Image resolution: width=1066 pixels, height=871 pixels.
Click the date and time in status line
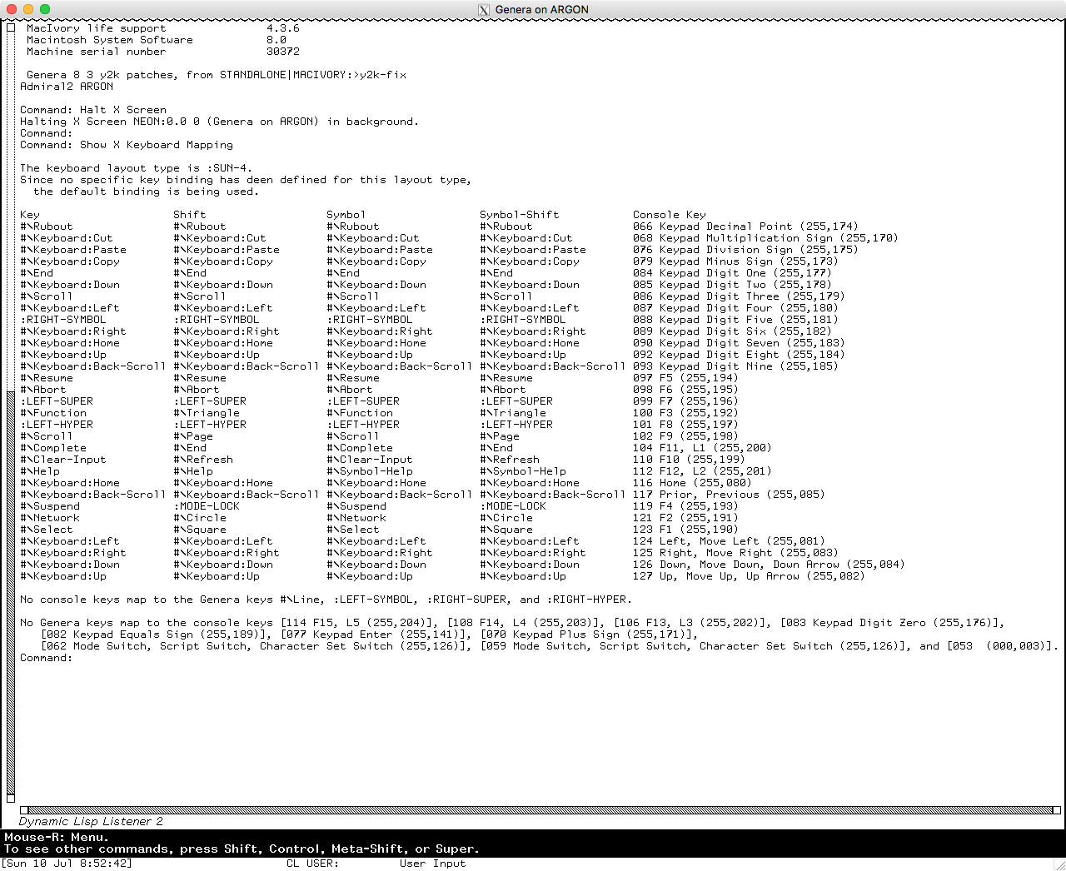pos(68,864)
